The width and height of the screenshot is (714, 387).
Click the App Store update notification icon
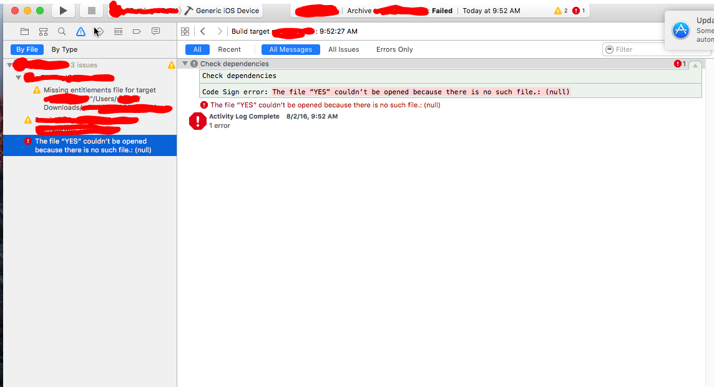click(681, 31)
